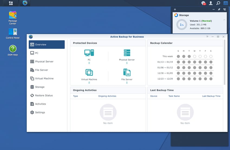Click the Virtual Machine device icon
This screenshot has width=230, height=150.
pyautogui.click(x=89, y=72)
